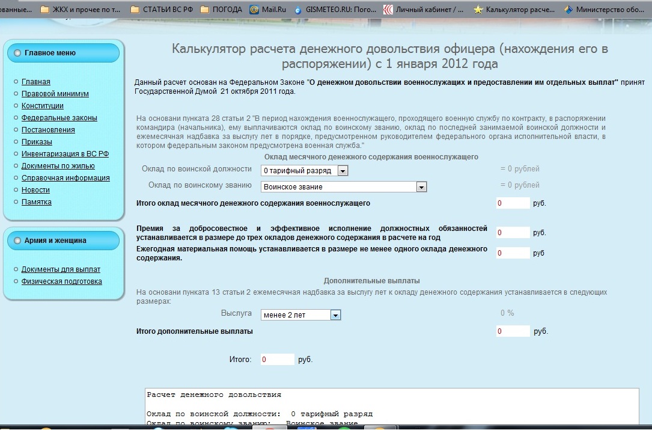Click the Армия и женщина panel header
Viewport: 652px width, 430px height.
tap(64, 241)
